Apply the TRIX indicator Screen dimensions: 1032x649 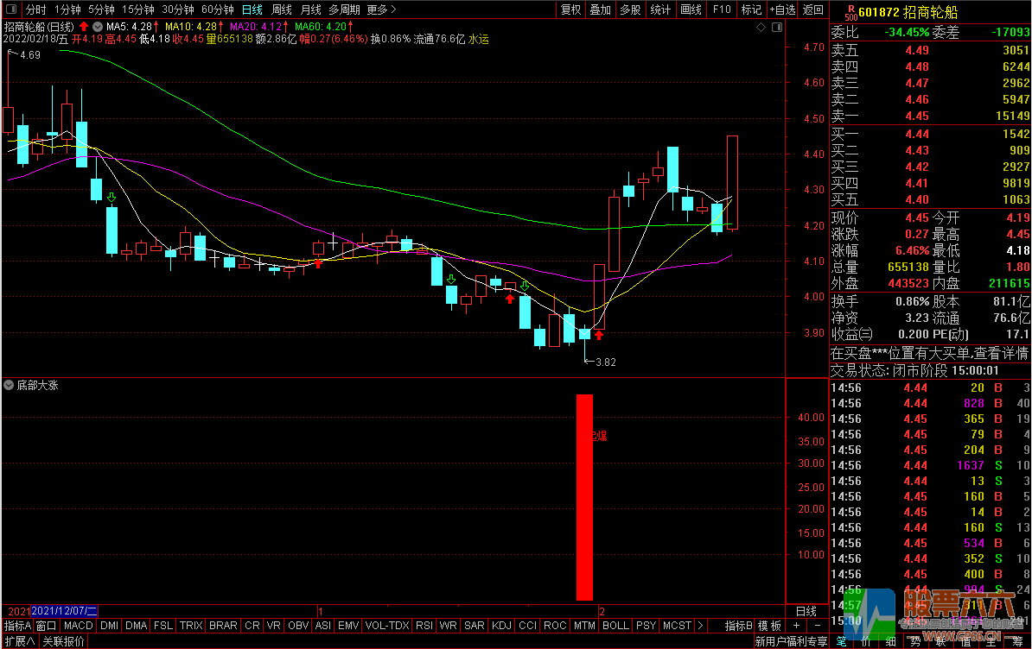191,626
